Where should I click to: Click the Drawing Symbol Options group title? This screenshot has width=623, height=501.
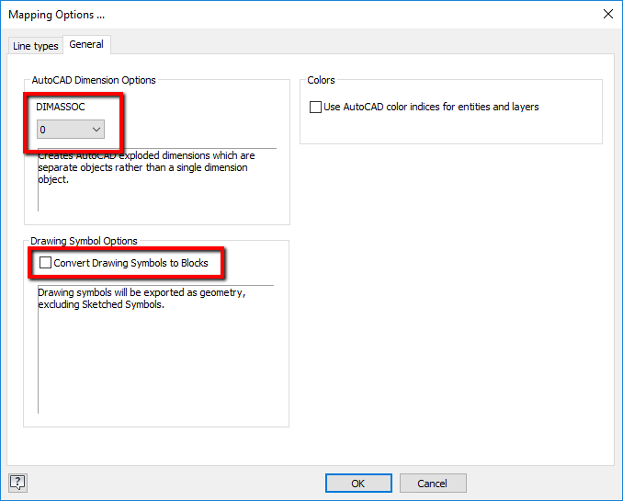84,241
